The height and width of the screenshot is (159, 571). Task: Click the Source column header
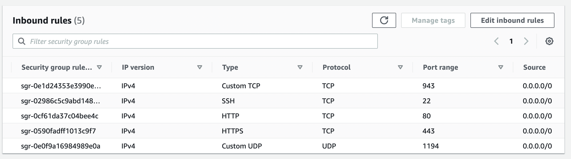(534, 67)
